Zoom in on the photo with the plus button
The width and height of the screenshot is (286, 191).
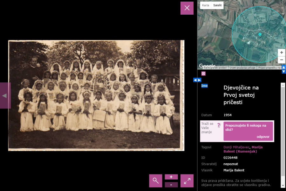coord(171,177)
